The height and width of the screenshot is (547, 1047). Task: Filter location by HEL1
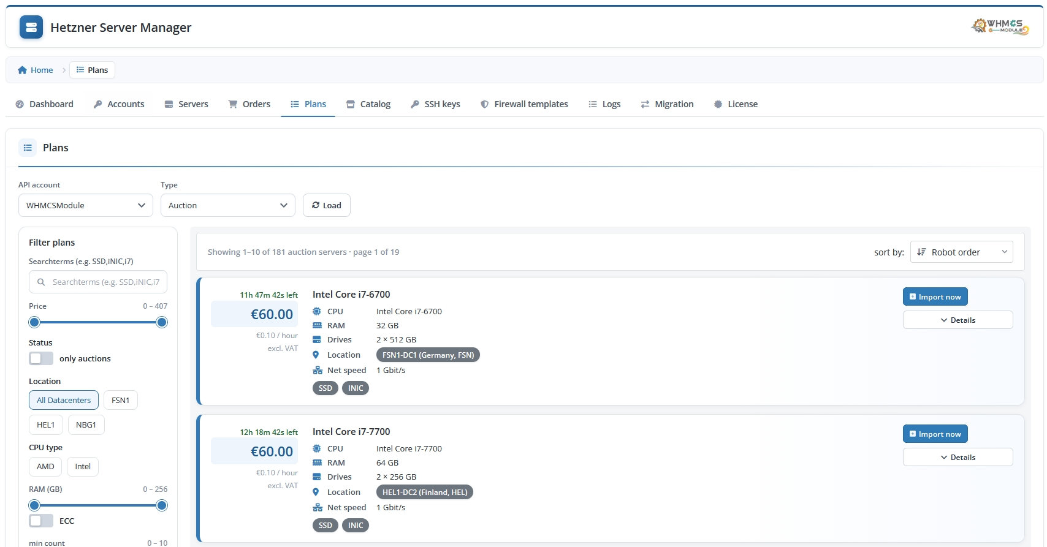pos(46,424)
